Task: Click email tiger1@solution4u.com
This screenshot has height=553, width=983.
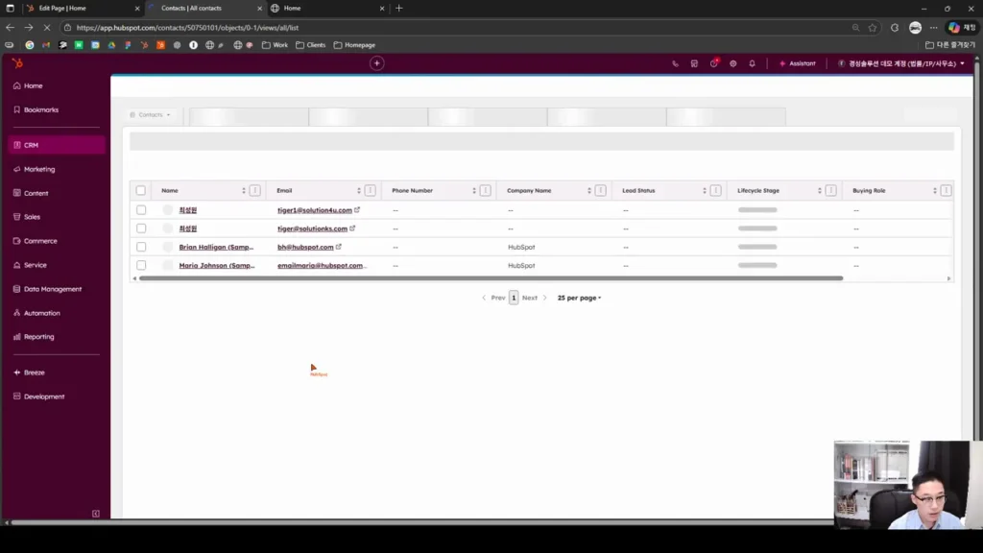Action: pos(315,210)
